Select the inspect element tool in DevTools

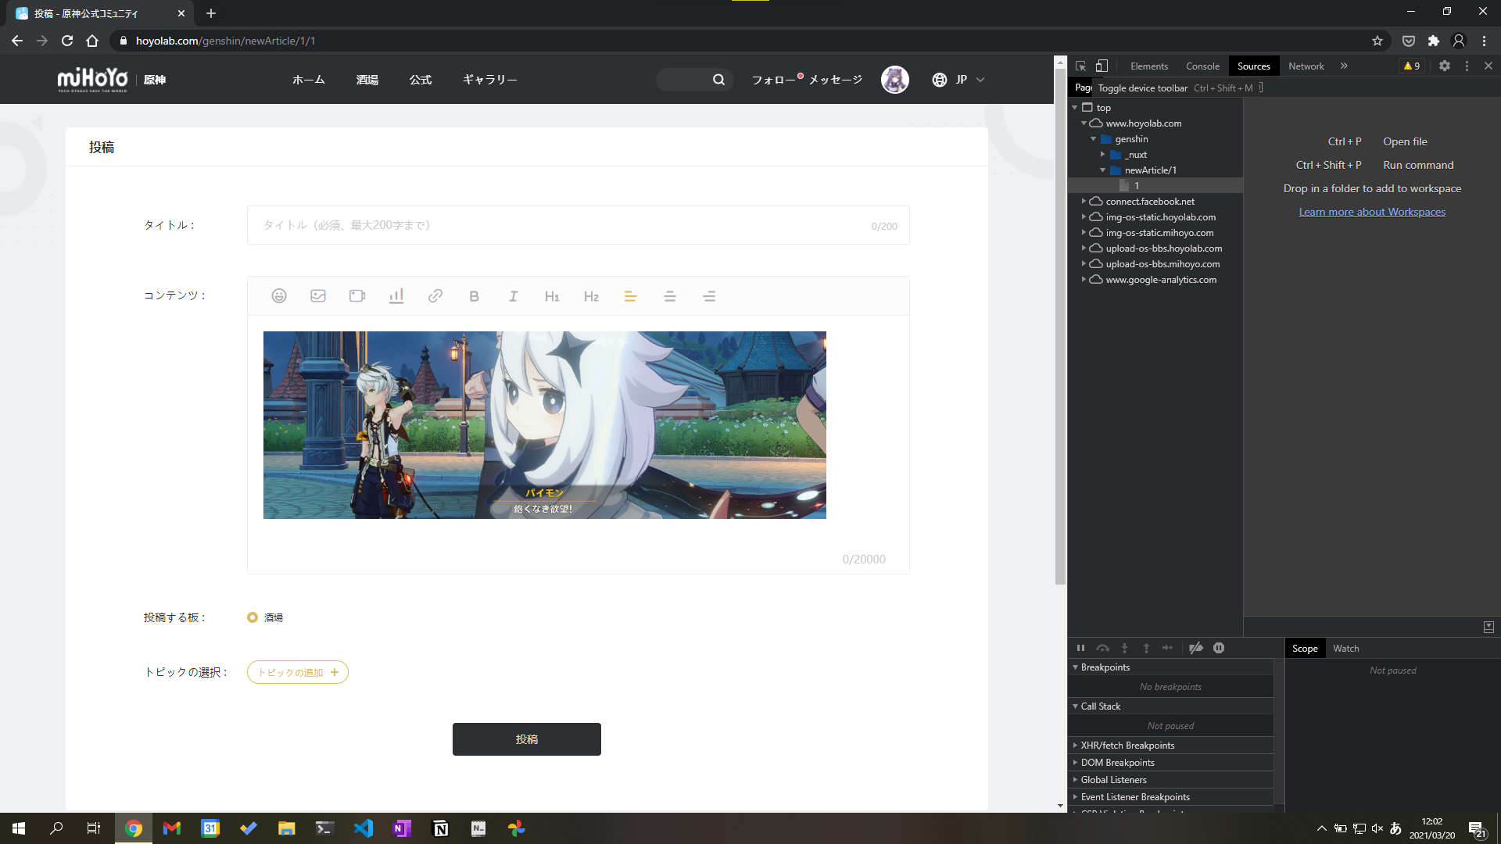pos(1080,66)
